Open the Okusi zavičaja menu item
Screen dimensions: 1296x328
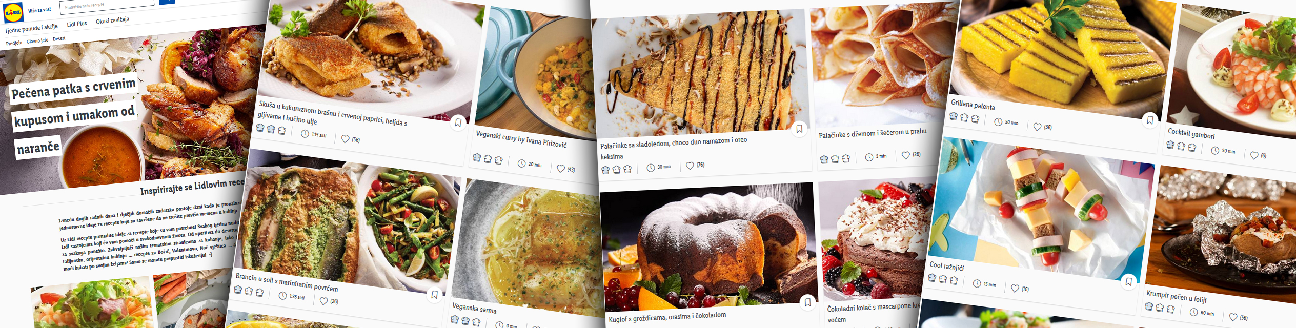(112, 20)
